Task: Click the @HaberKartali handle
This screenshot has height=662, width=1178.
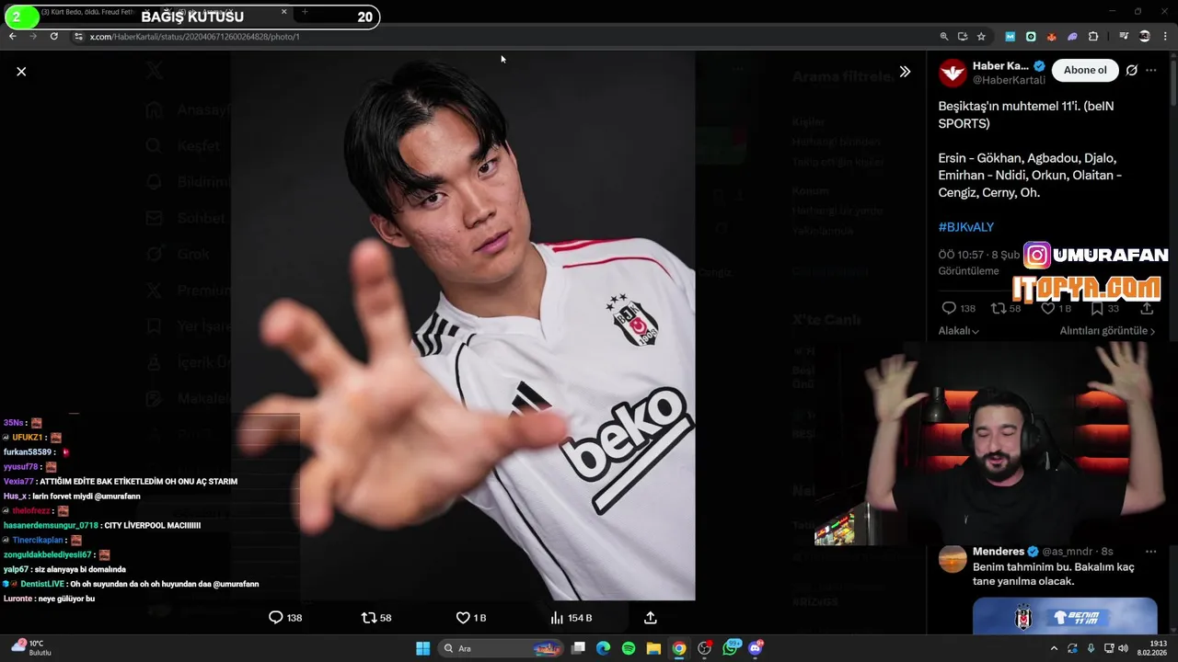Action: coord(1009,80)
